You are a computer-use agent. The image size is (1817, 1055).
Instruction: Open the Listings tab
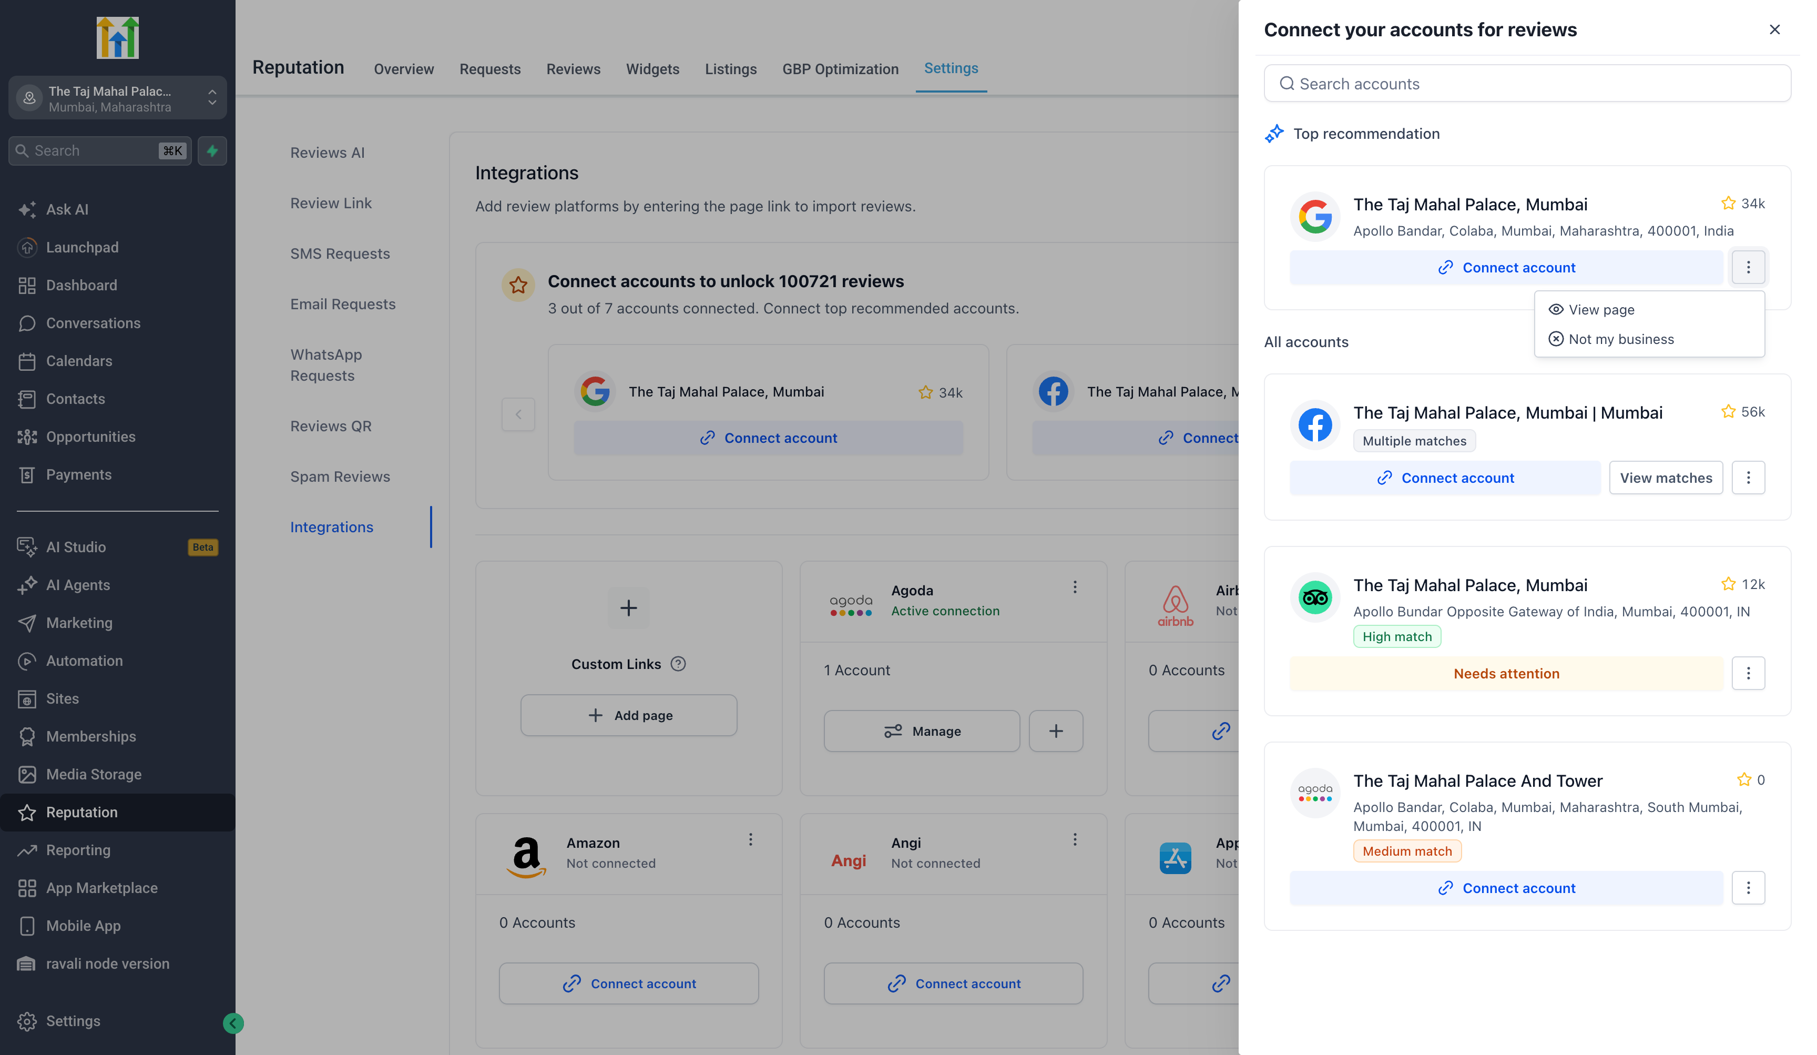point(730,68)
